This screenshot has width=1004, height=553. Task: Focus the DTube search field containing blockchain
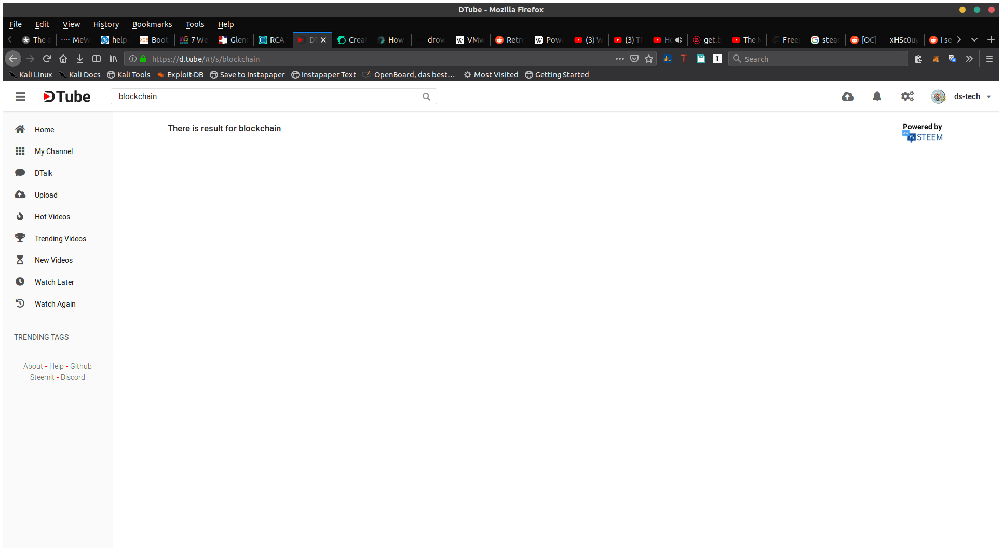pyautogui.click(x=274, y=96)
